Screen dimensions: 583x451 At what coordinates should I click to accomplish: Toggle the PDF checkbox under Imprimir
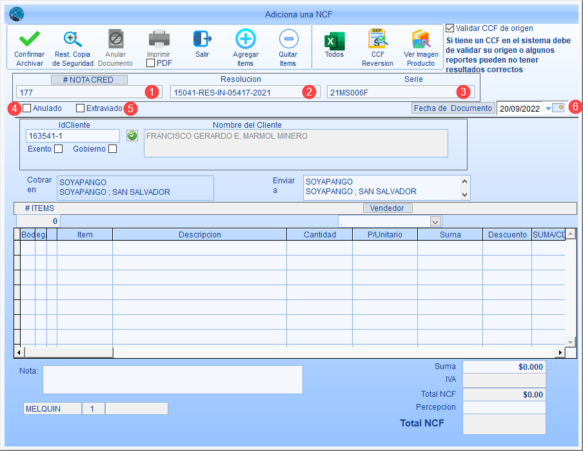(x=150, y=63)
